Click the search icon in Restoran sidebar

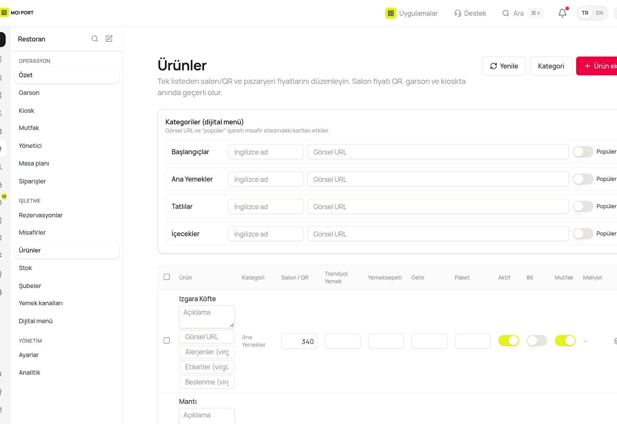94,39
